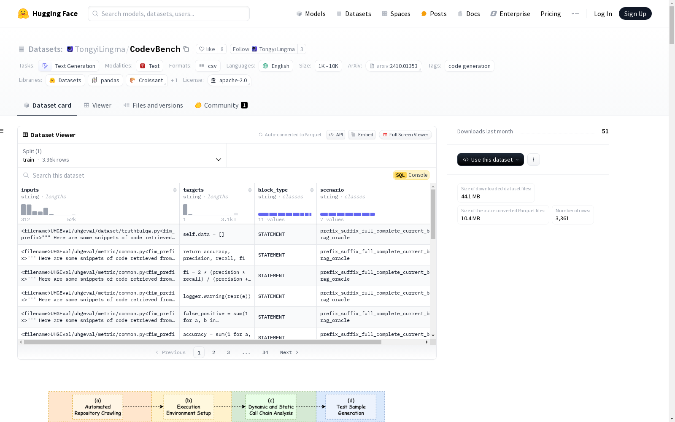Follow Tongyi Lingma organization
Viewport: 675px width, 422px height.
pos(264,49)
